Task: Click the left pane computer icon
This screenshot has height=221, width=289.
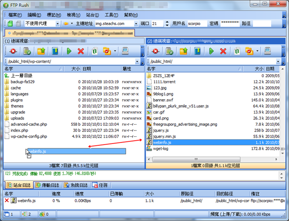Action: 125,51
